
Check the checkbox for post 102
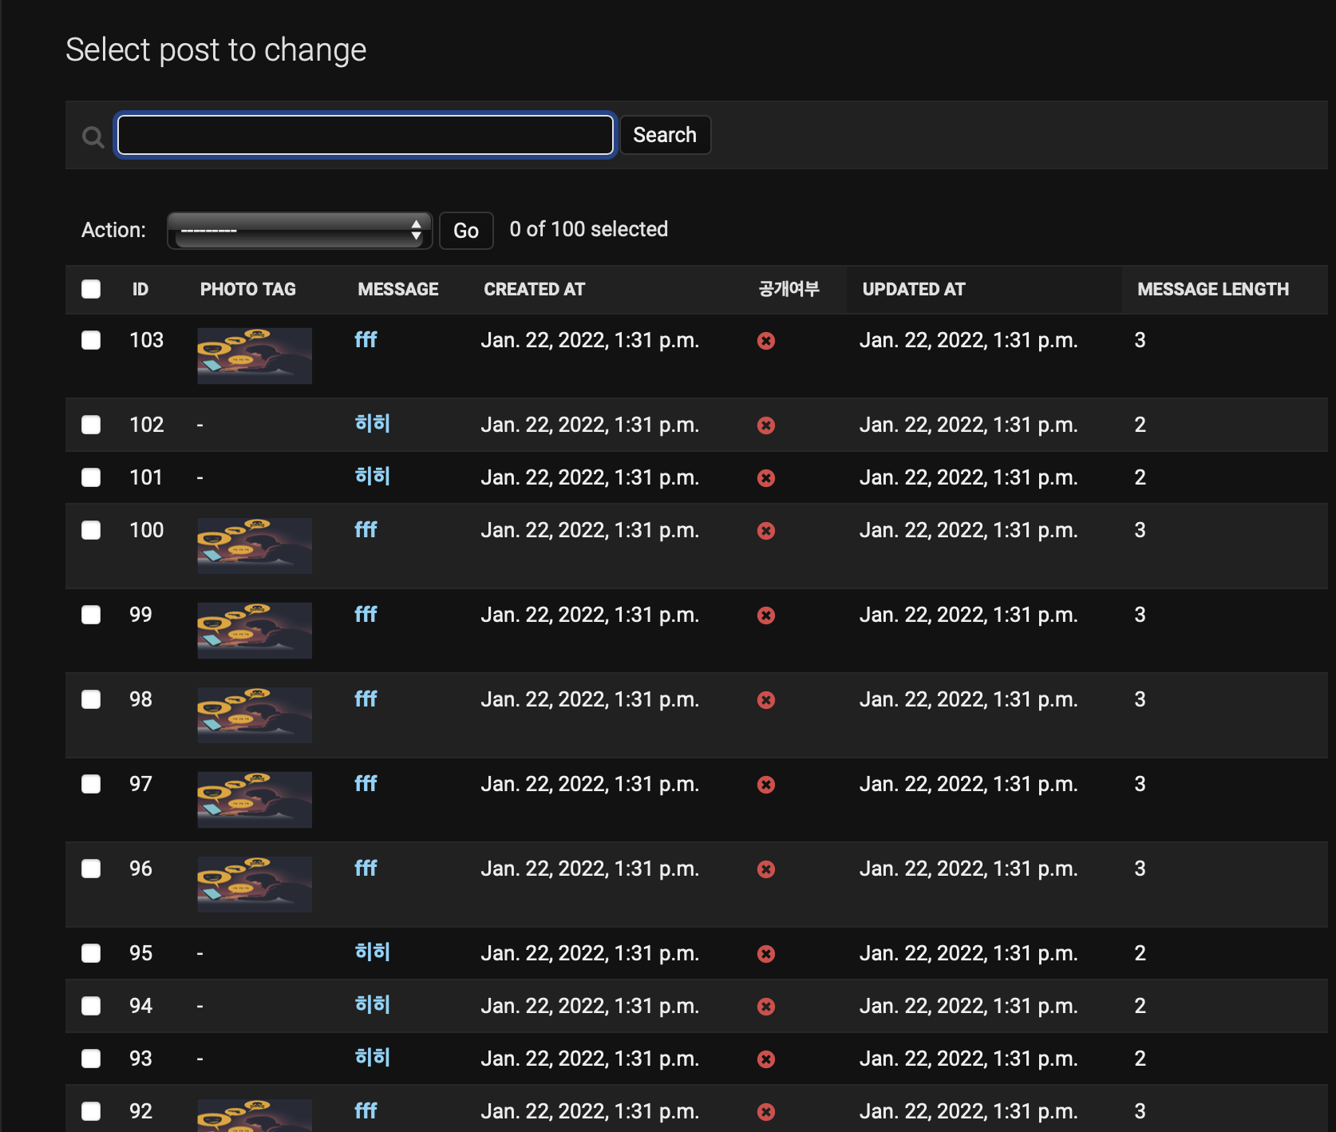(x=91, y=425)
